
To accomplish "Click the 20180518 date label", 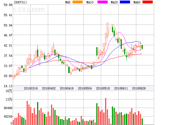I will coord(103,88).
